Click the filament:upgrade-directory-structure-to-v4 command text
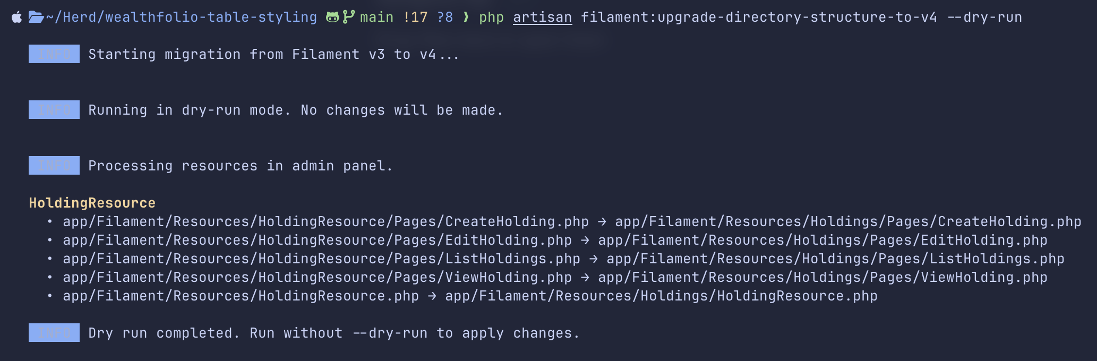This screenshot has width=1097, height=361. (759, 18)
